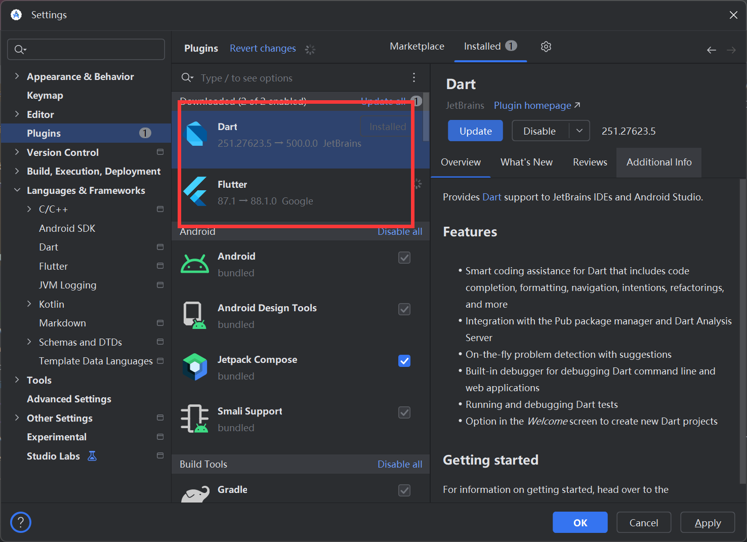Expand Appearance & Behavior section
747x542 pixels.
pos(17,76)
